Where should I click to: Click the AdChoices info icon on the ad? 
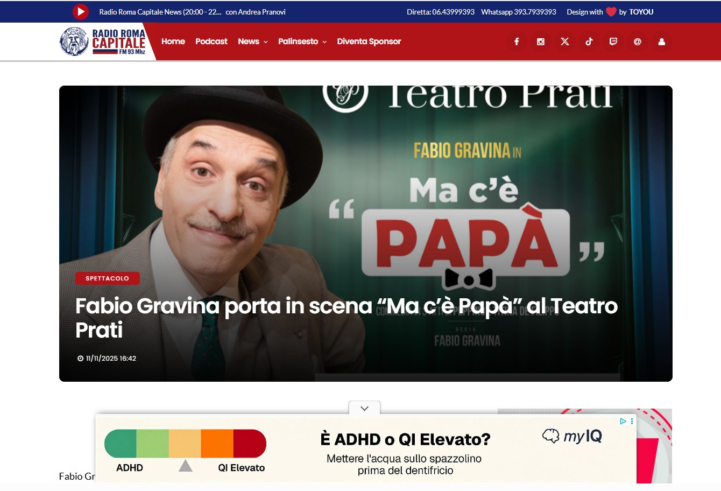[623, 422]
